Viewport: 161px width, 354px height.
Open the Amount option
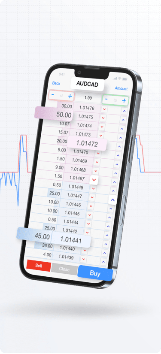pyautogui.click(x=121, y=88)
